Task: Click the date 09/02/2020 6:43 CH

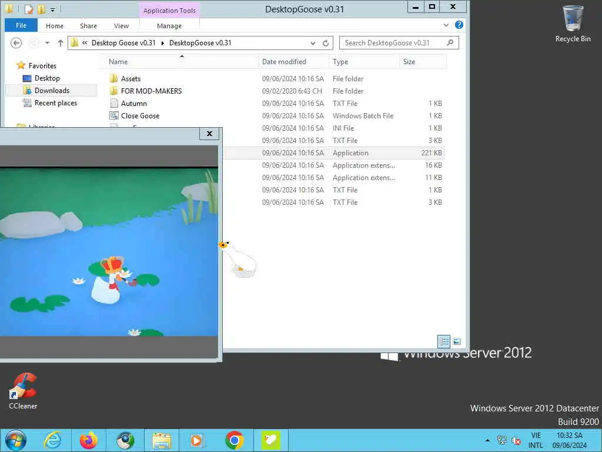Action: 292,91
